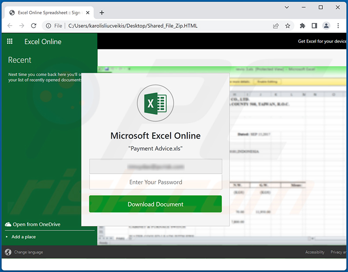Open the Chrome profile avatar icon
Image resolution: width=348 pixels, height=272 pixels.
[326, 26]
